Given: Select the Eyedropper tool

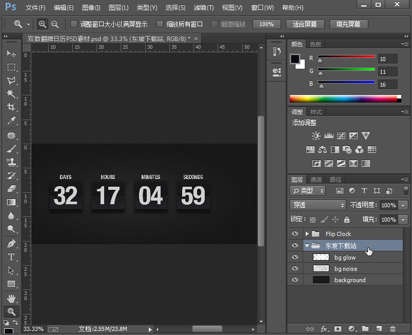Looking at the screenshot, I should click(11, 121).
